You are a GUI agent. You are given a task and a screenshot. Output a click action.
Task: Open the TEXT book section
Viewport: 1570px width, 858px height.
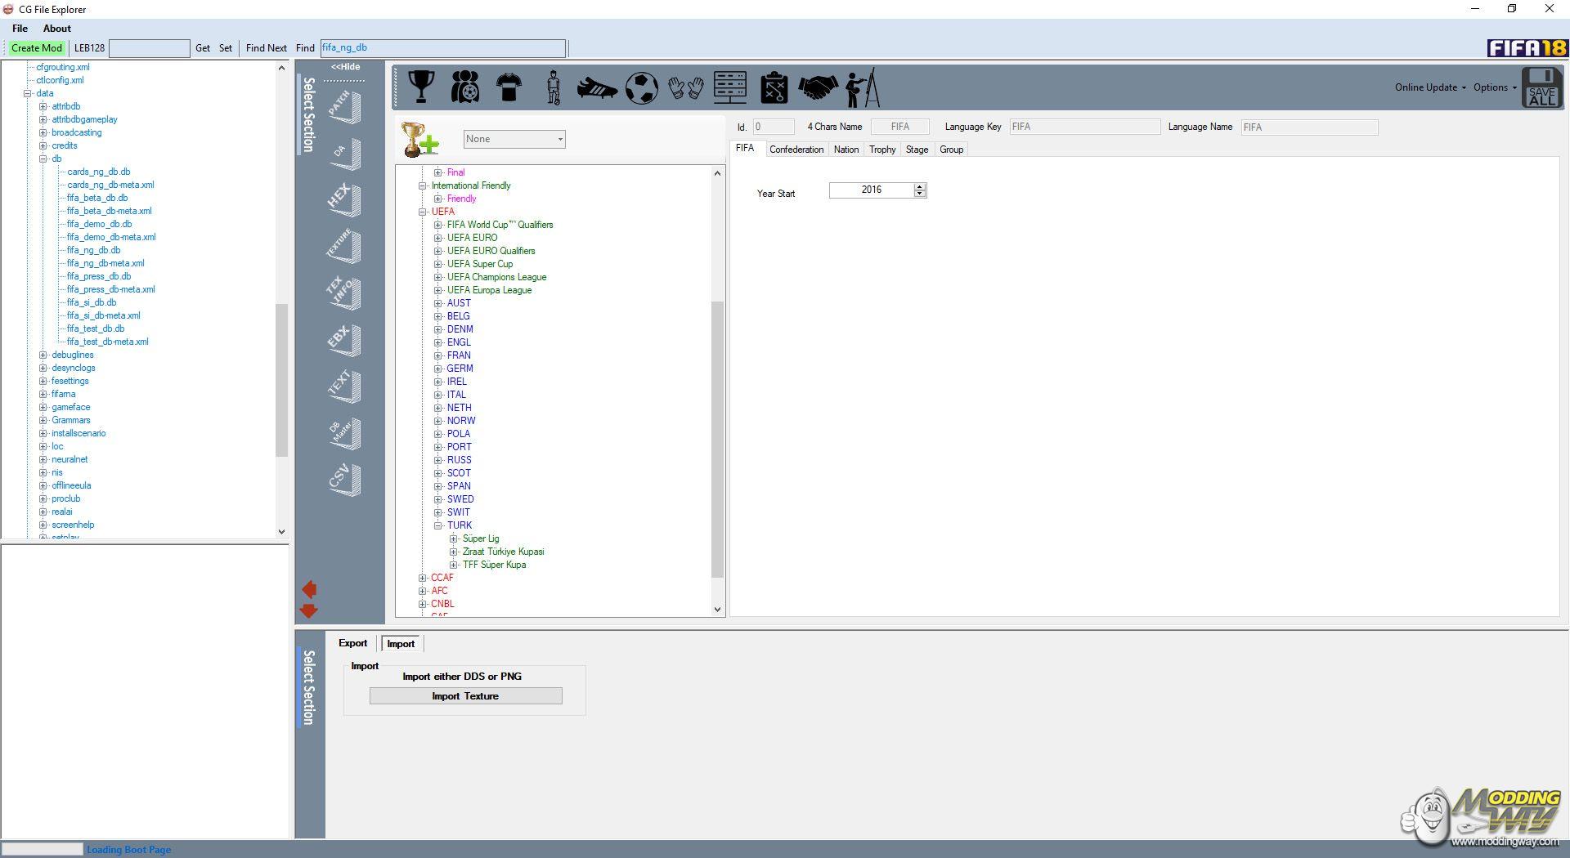344,387
